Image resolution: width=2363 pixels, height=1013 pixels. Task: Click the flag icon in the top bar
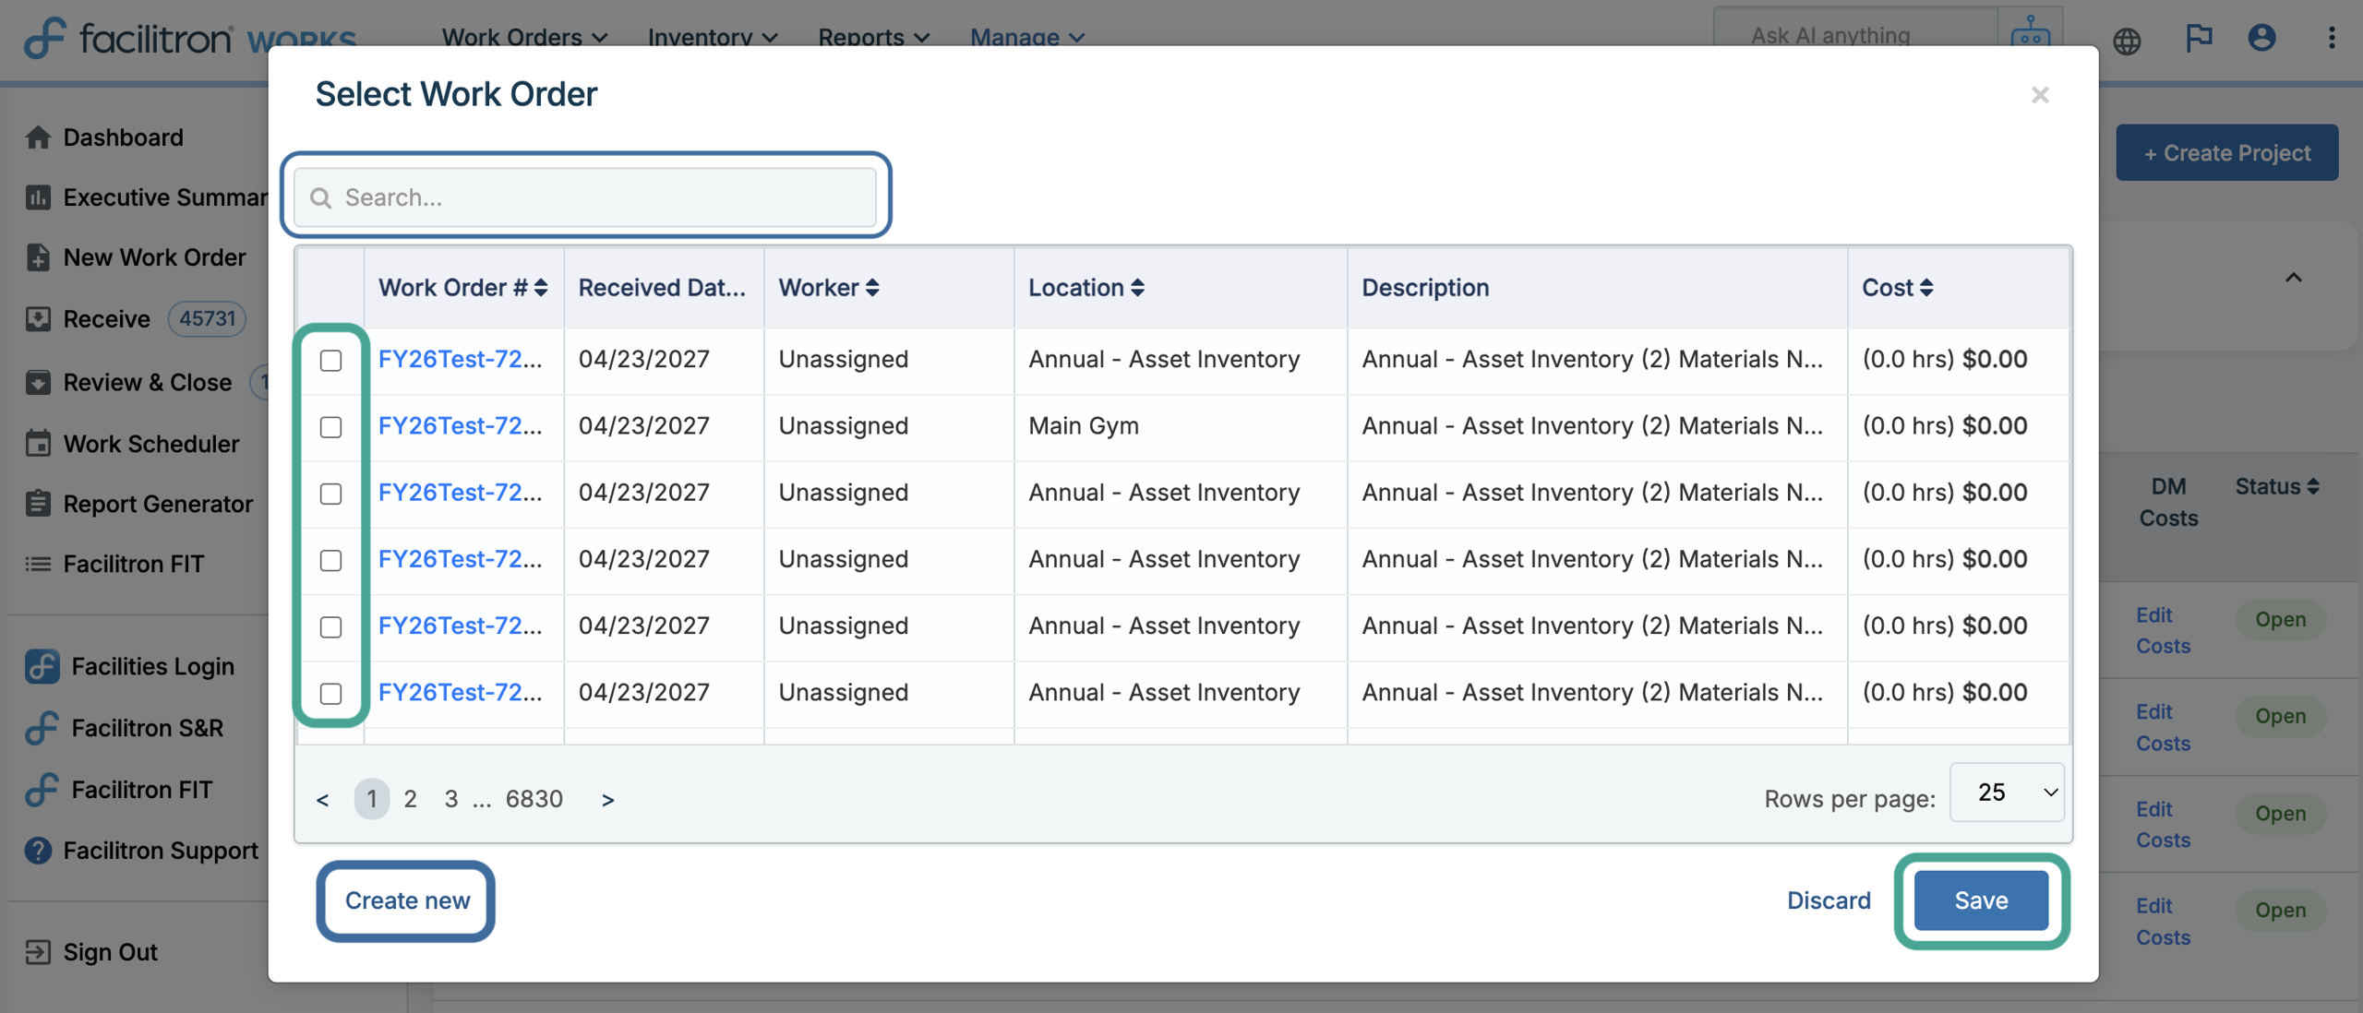(x=2199, y=38)
